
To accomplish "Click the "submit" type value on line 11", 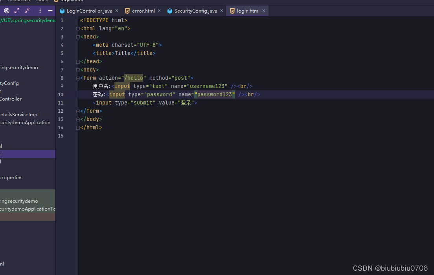I will pyautogui.click(x=143, y=103).
